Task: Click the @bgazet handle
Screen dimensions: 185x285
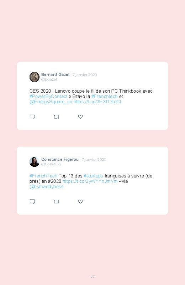Action: [49, 80]
